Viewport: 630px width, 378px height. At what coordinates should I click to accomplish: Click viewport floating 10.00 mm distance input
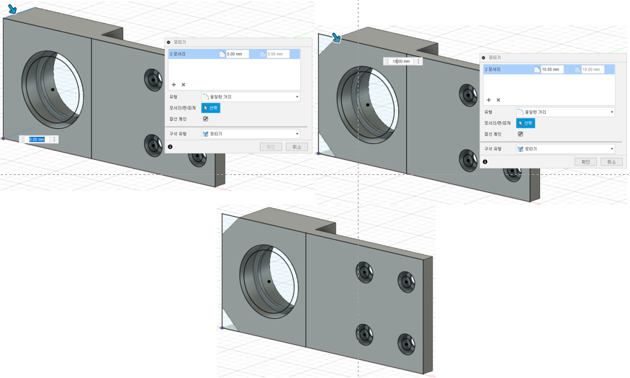click(401, 61)
